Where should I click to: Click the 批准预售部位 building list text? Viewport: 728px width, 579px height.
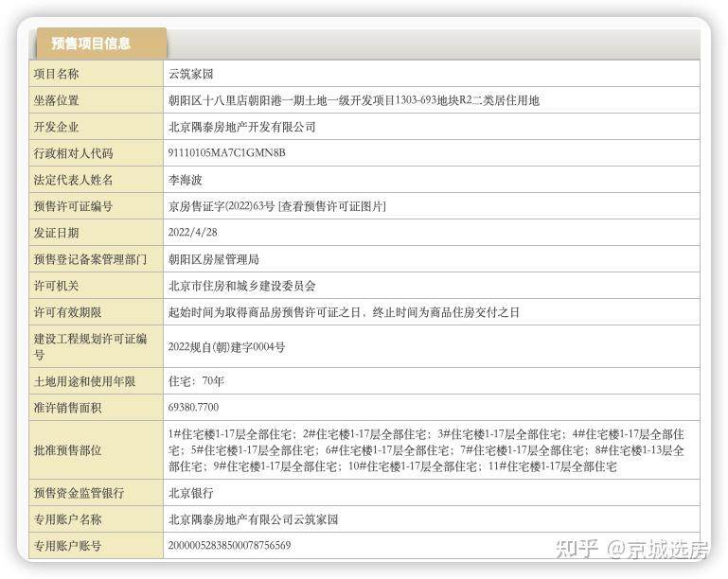pos(426,449)
